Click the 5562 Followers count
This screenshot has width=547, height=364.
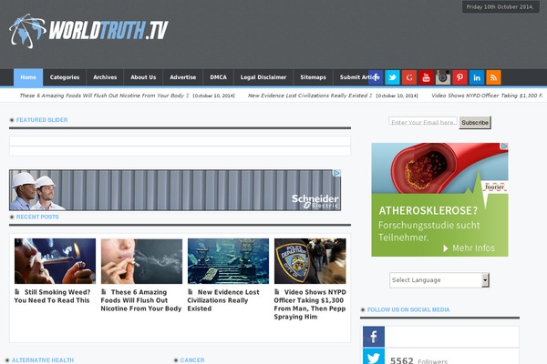(418, 360)
